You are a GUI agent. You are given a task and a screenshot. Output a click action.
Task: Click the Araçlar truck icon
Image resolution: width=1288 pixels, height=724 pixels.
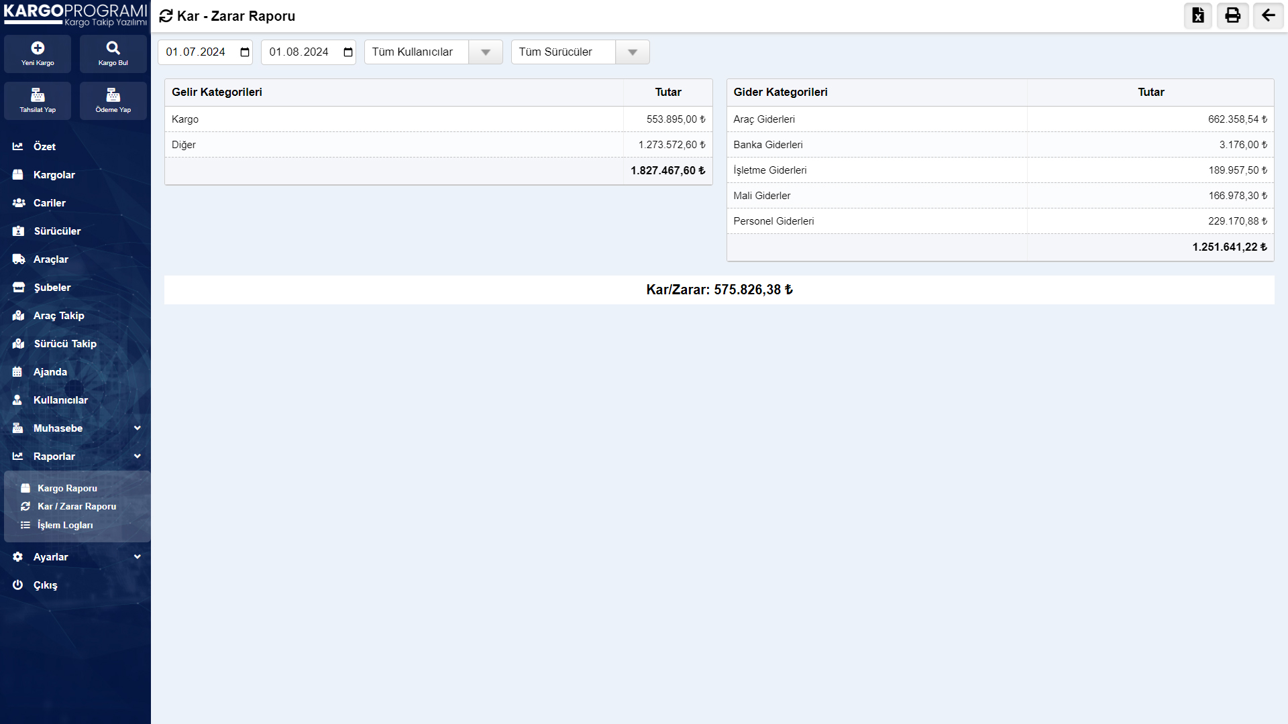pos(19,259)
